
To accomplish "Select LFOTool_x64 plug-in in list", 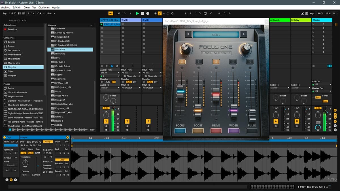I will pos(70,83).
